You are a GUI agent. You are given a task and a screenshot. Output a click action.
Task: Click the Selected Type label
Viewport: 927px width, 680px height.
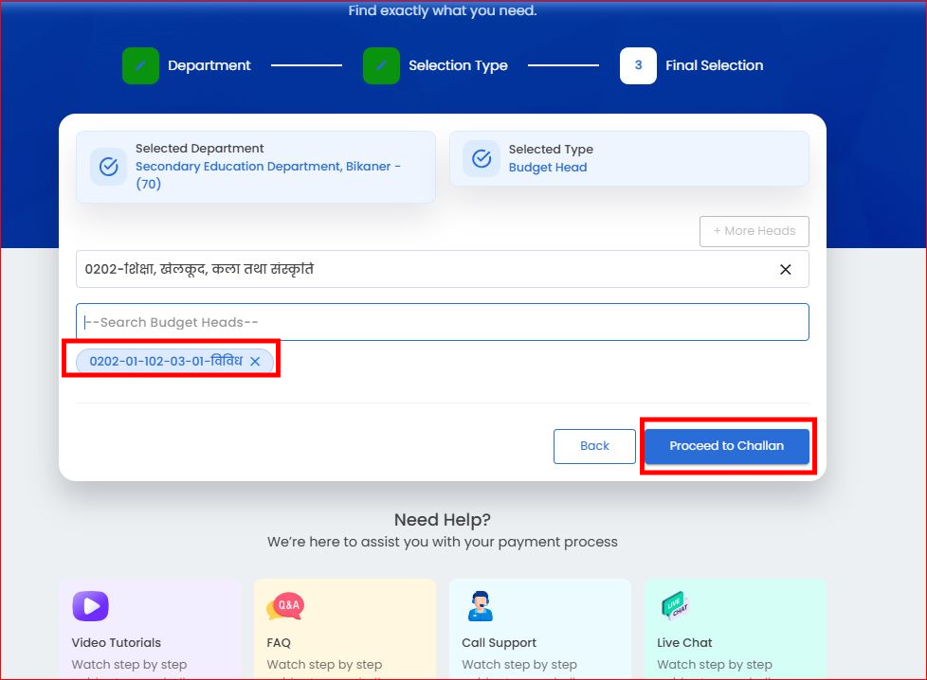point(551,150)
